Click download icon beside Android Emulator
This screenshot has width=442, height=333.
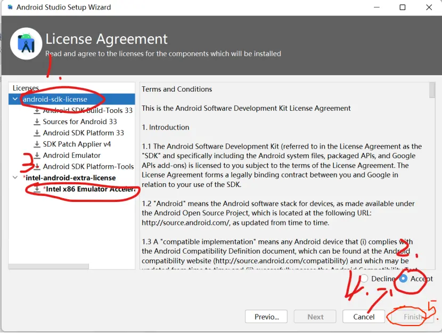37,155
